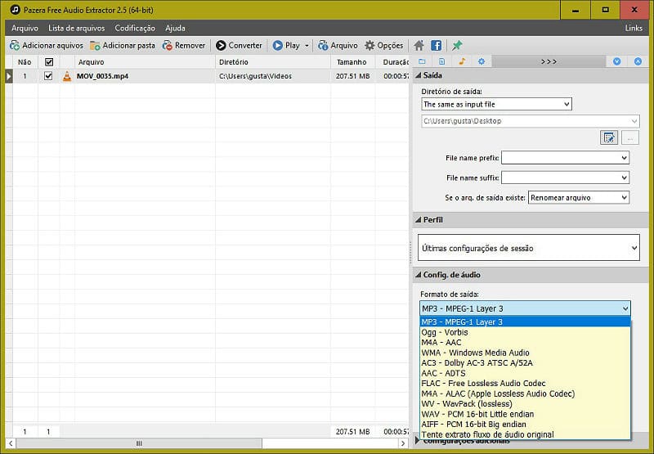Screen dimensions: 654x454
Task: Select WAV - PCM 16-bit Little endian option
Action: (525, 414)
